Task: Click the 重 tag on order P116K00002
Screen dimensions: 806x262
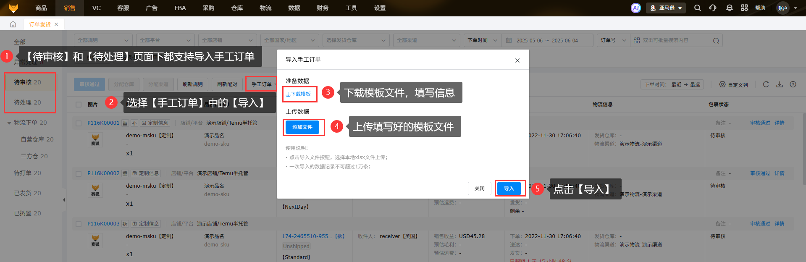Action: tap(125, 173)
